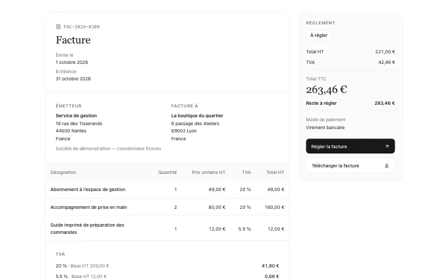The image size is (448, 280).
Task: Click the ÉMETTEUR section label
Action: [x=69, y=106]
